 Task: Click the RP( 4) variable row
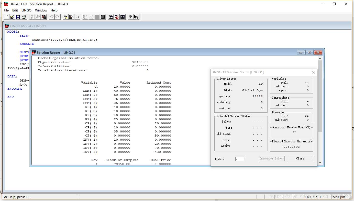pyautogui.click(x=128, y=119)
